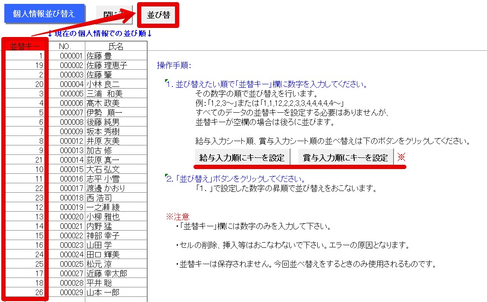Select the name cell 加古 修
Image resolution: width=487 pixels, height=302 pixels.
[x=116, y=151]
